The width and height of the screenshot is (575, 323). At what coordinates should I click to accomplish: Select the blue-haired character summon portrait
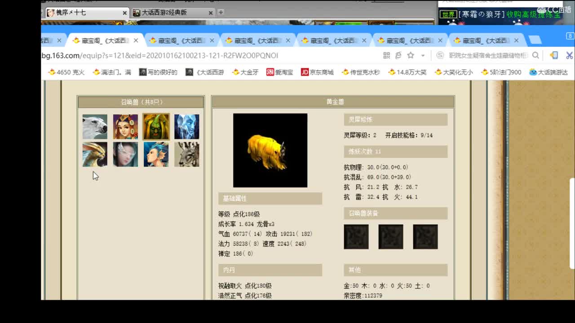pyautogui.click(x=156, y=154)
